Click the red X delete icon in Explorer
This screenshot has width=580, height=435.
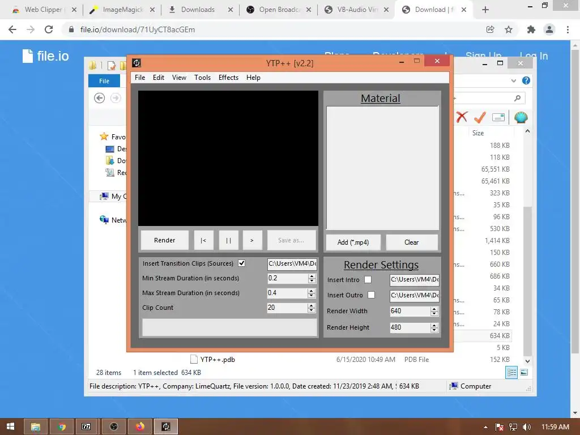coord(462,117)
